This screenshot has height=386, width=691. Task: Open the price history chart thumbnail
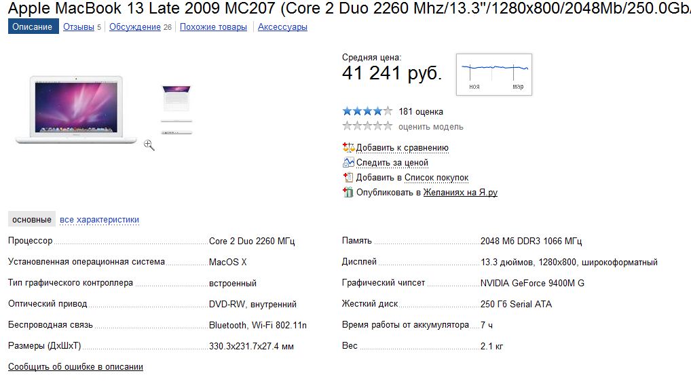(x=493, y=74)
